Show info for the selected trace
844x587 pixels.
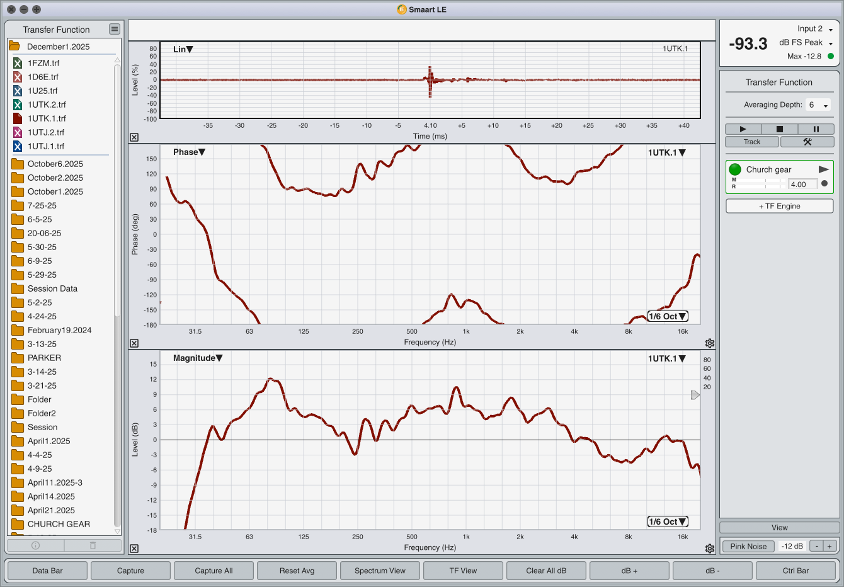[x=36, y=545]
